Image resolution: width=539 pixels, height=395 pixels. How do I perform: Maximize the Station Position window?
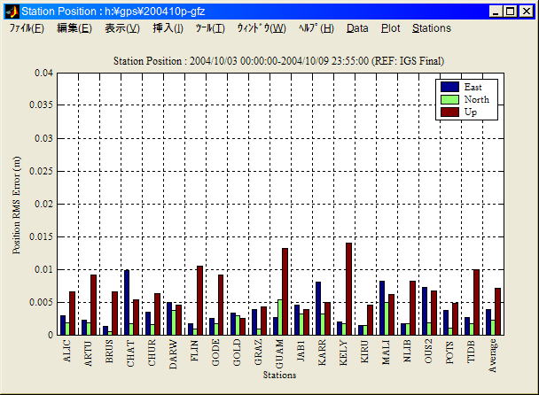(x=512, y=12)
